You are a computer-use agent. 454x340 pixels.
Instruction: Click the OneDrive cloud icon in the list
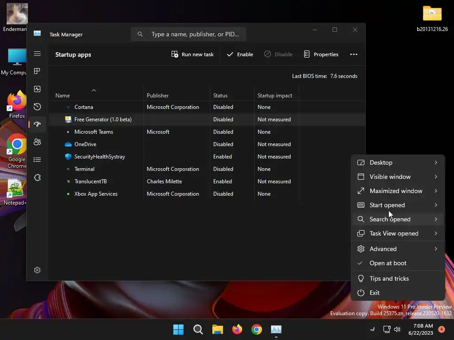click(68, 144)
